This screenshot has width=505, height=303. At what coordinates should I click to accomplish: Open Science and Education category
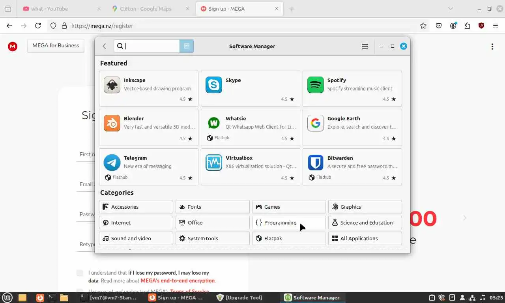(365, 223)
